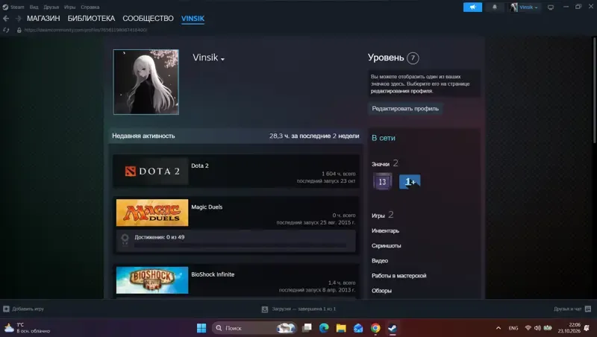This screenshot has height=337, width=597.
Task: Click the ENG language indicator
Action: point(513,328)
